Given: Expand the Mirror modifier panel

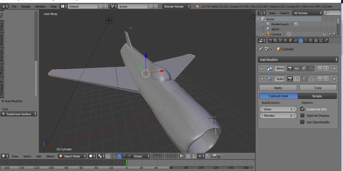Looking at the screenshot, I should point(262,68).
